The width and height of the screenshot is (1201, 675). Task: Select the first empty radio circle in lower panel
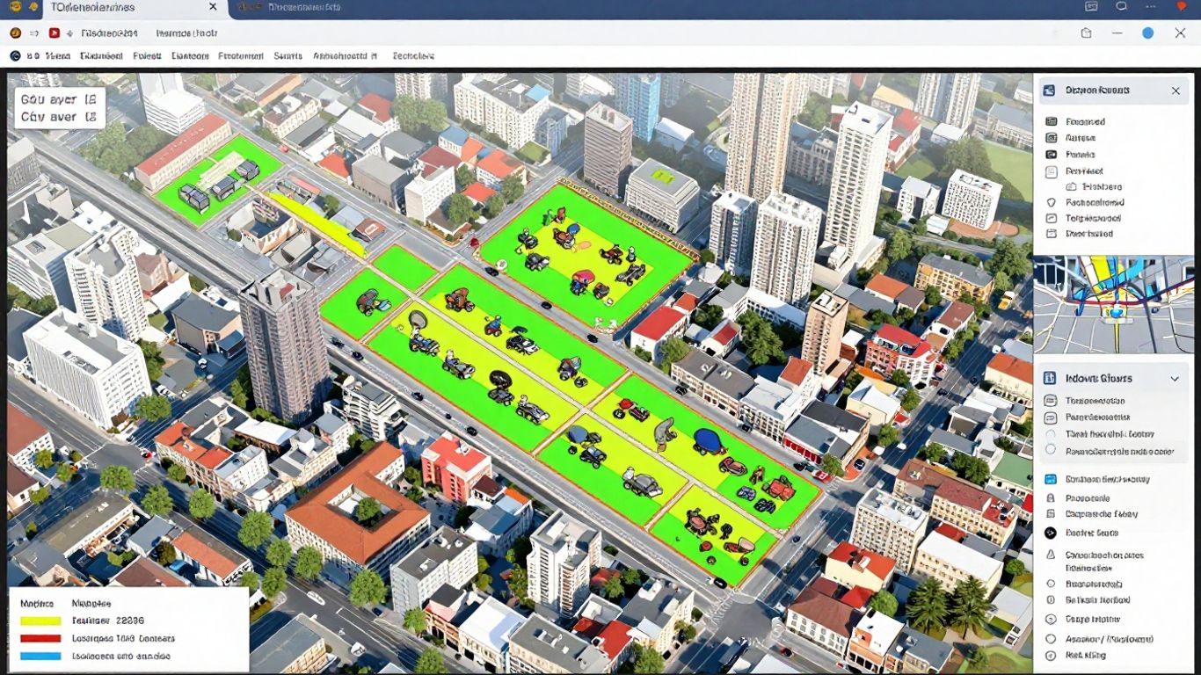(1050, 434)
